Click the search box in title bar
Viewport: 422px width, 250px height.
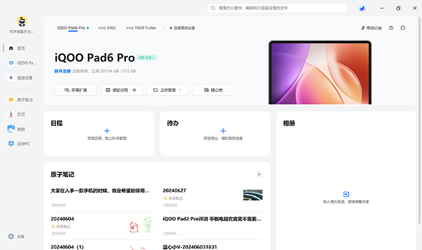point(277,8)
